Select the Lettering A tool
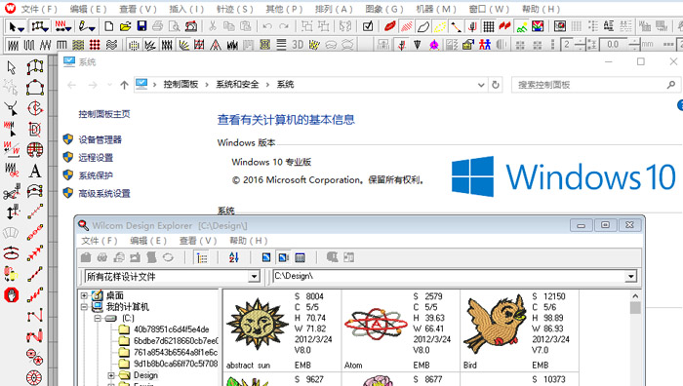Image resolution: width=683 pixels, height=386 pixels. pyautogui.click(x=35, y=171)
